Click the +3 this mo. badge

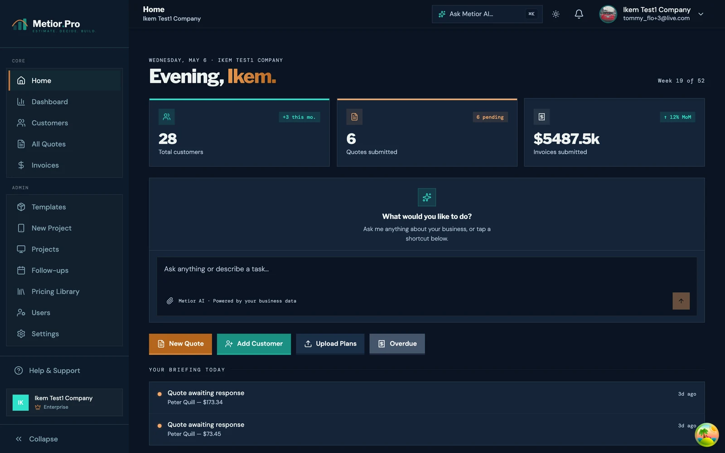click(x=299, y=117)
